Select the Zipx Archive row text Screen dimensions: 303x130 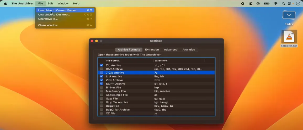tap(114, 80)
